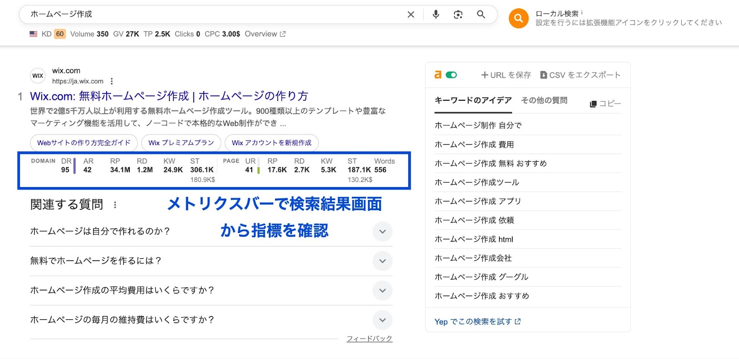The width and height of the screenshot is (739, 359).
Task: Select keyword ホームページ作成 おすすめ
Action: (x=482, y=296)
